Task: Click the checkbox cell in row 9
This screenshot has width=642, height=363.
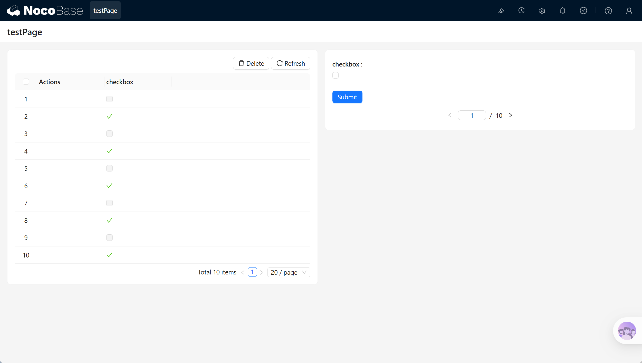Action: point(109,237)
